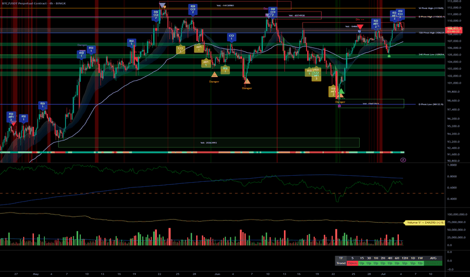Click the May label on time axis
This screenshot has width=470, height=277.
click(x=36, y=274)
